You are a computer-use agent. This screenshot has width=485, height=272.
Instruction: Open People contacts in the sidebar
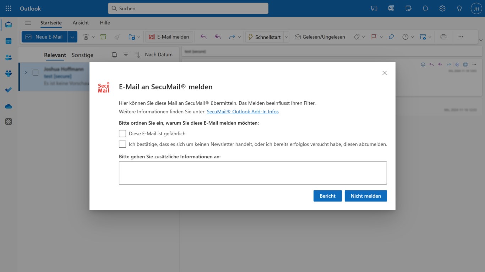coord(9,57)
